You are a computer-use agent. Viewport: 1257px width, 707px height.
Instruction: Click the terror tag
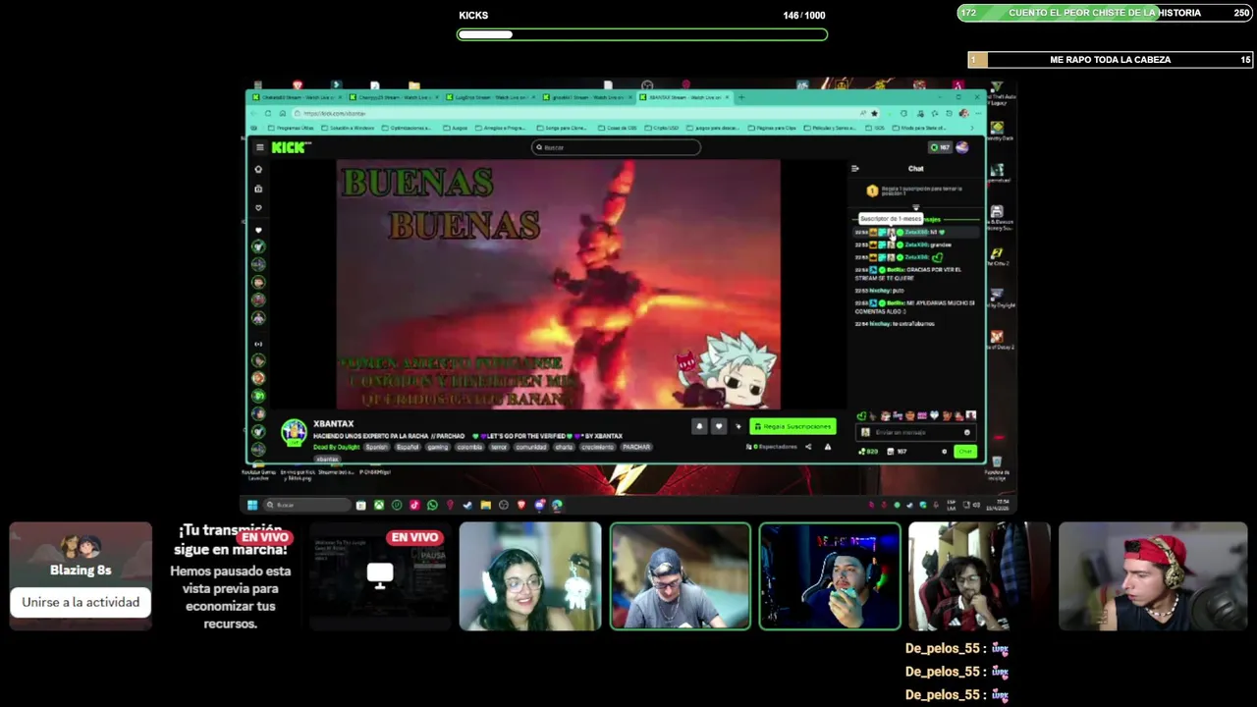(x=499, y=447)
